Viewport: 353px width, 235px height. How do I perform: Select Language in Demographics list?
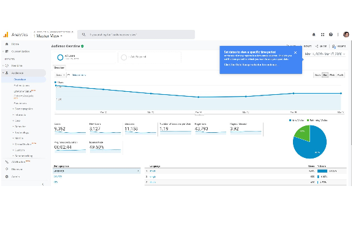tap(97, 171)
